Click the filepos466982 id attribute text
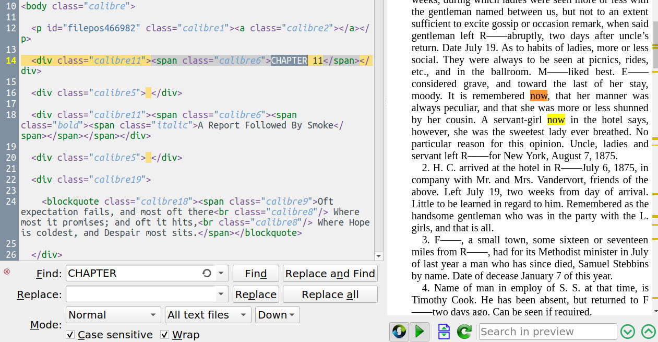This screenshot has width=658, height=342. 101,28
